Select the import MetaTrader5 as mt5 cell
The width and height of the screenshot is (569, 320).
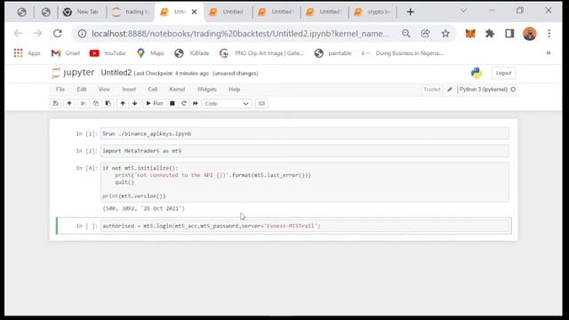click(x=305, y=151)
